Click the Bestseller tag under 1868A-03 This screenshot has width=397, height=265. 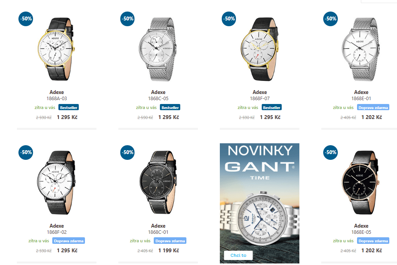pyautogui.click(x=69, y=107)
